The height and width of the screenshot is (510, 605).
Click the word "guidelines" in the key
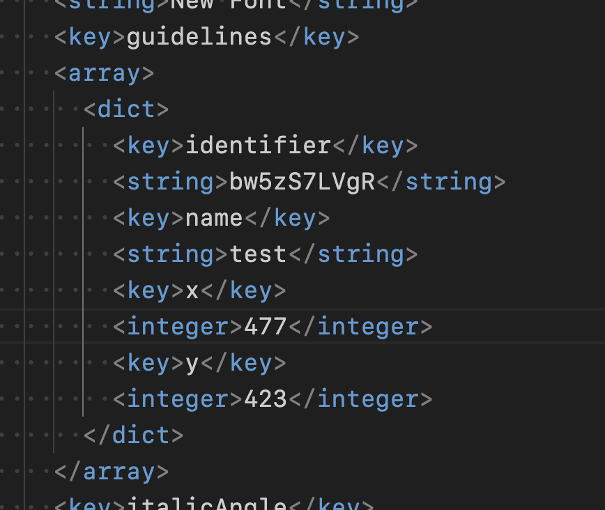coord(199,37)
